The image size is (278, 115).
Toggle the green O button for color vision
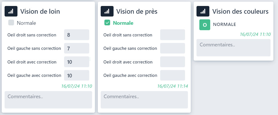tap(204, 25)
